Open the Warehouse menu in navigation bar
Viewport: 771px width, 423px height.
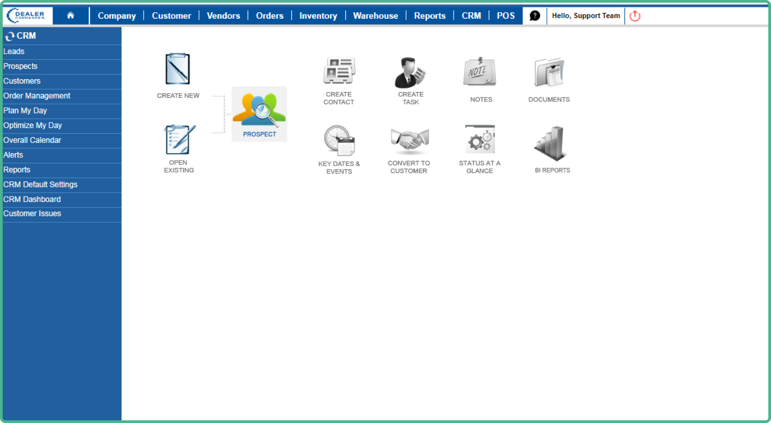(x=375, y=16)
